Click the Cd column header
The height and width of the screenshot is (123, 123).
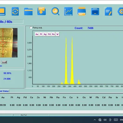click(x=104, y=97)
